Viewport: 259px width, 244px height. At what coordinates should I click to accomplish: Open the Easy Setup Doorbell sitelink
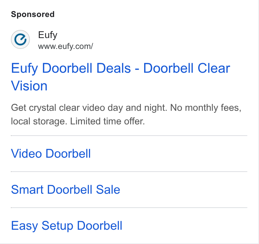pos(67,226)
